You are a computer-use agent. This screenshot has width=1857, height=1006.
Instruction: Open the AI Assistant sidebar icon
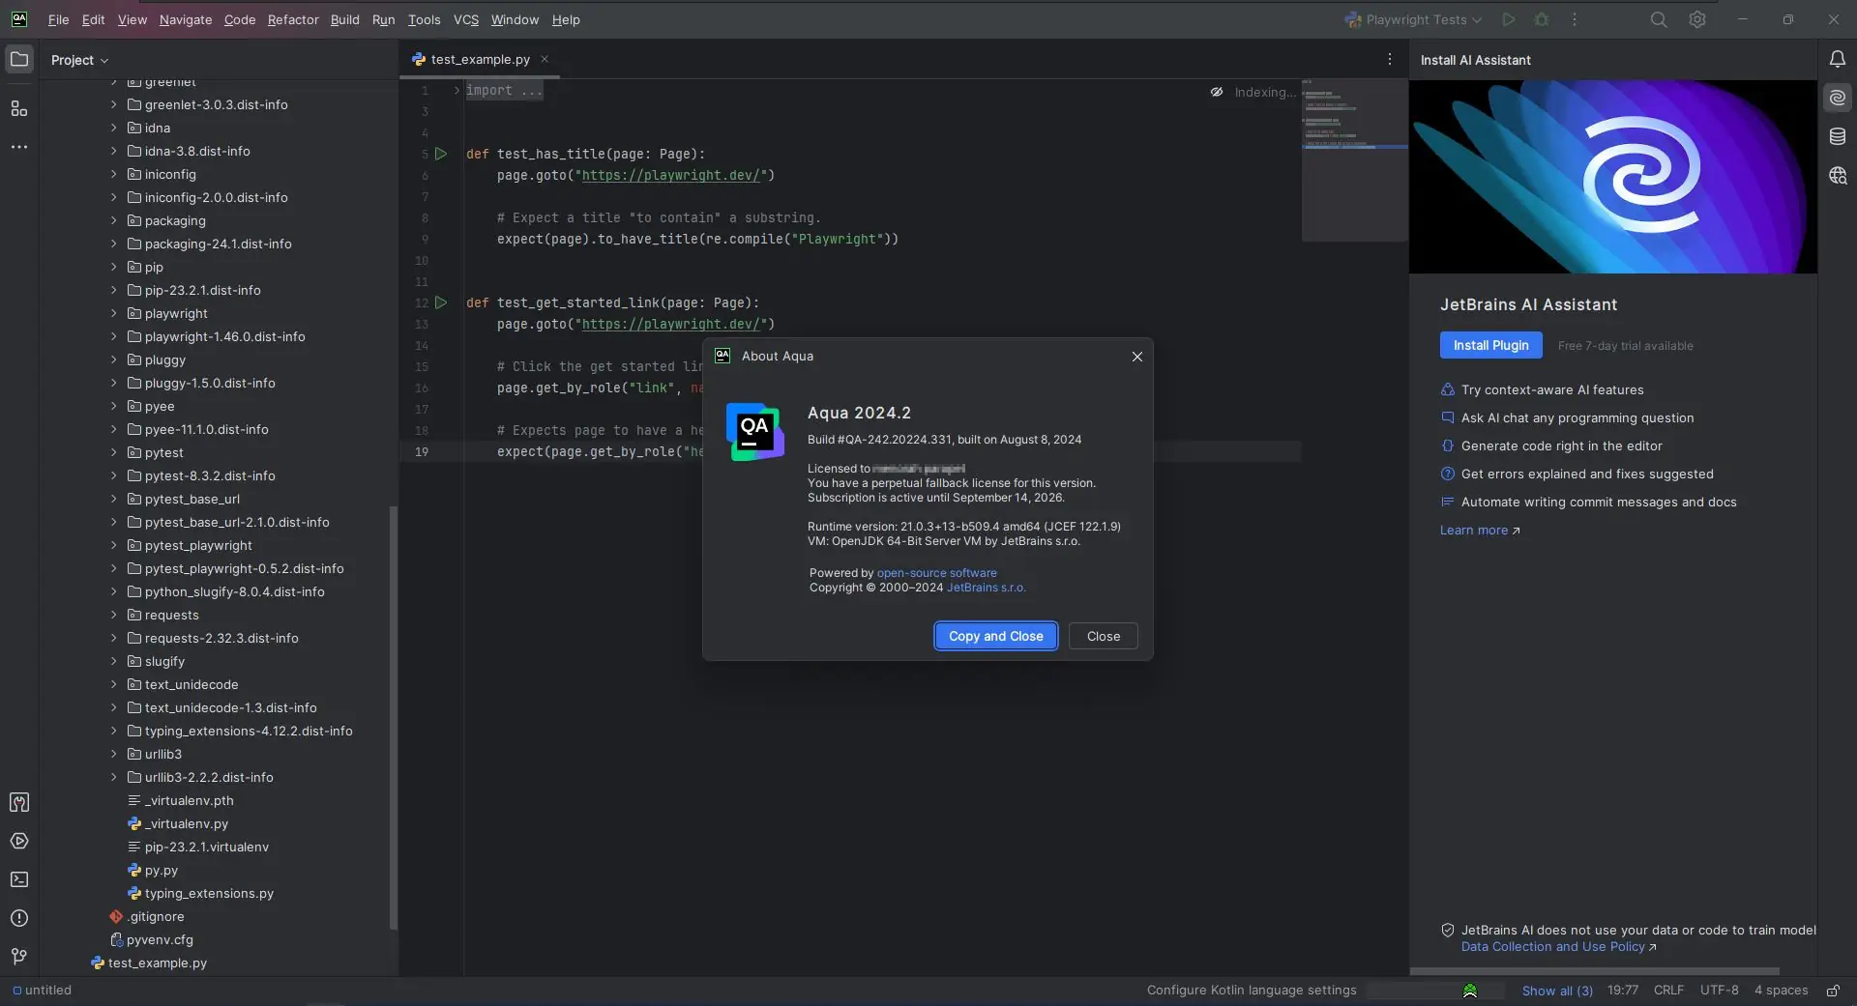[x=1838, y=98]
